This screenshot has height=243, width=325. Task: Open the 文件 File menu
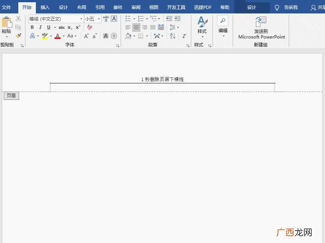point(6,7)
